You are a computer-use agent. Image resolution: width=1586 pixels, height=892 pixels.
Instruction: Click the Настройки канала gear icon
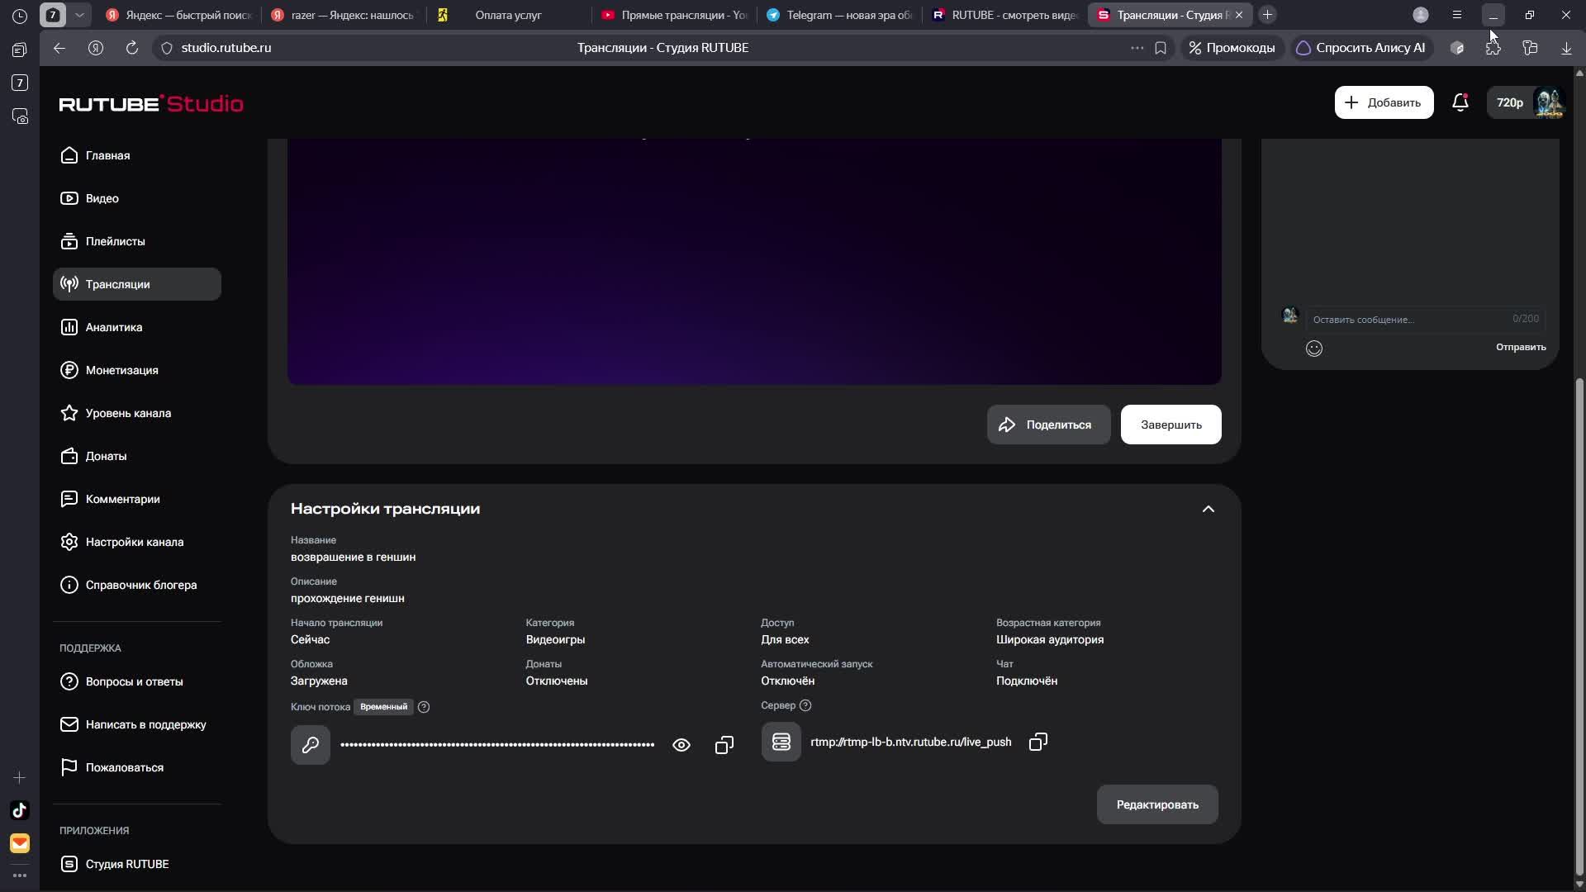coord(69,542)
